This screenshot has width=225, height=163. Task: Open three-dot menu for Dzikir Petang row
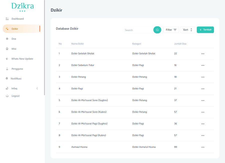click(x=203, y=77)
